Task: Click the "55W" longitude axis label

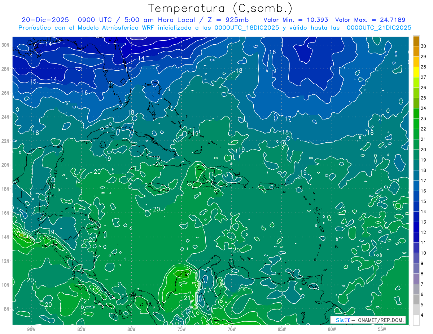Action: [382, 329]
